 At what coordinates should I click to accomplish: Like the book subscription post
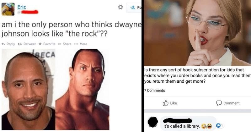click(170, 103)
